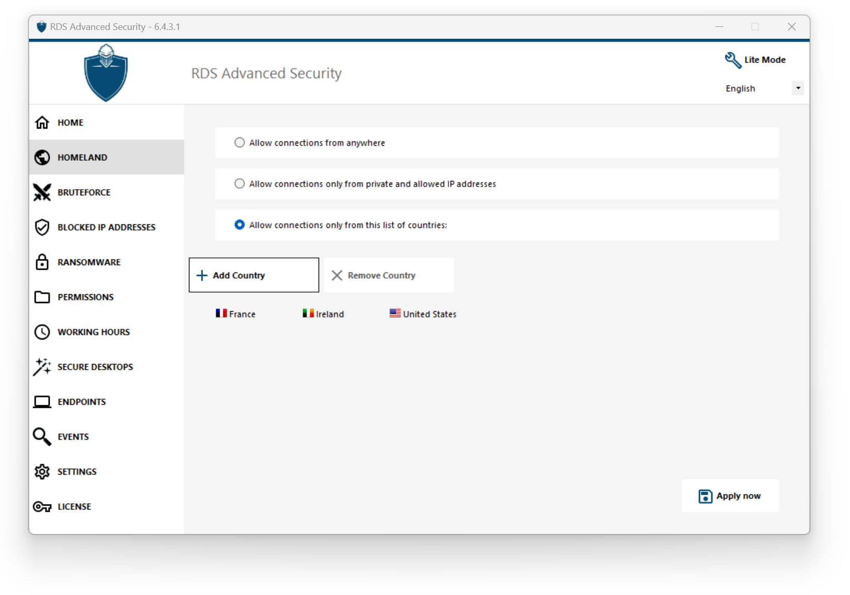Go to the BRUTEFORCE section label
Image resolution: width=850 pixels, height=595 pixels.
point(84,192)
